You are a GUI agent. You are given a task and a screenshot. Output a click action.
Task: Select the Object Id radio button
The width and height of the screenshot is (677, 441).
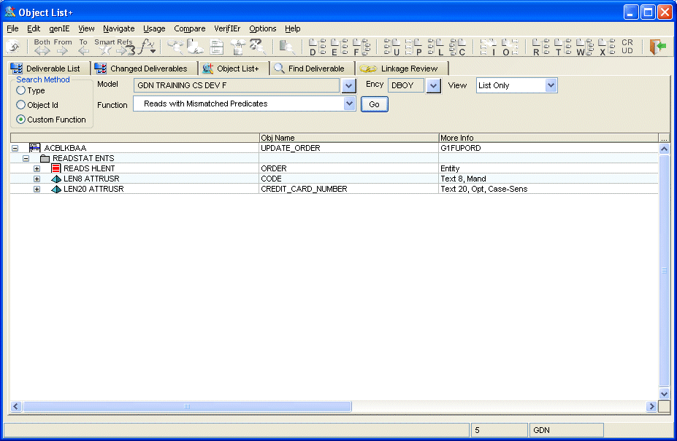[x=21, y=105]
